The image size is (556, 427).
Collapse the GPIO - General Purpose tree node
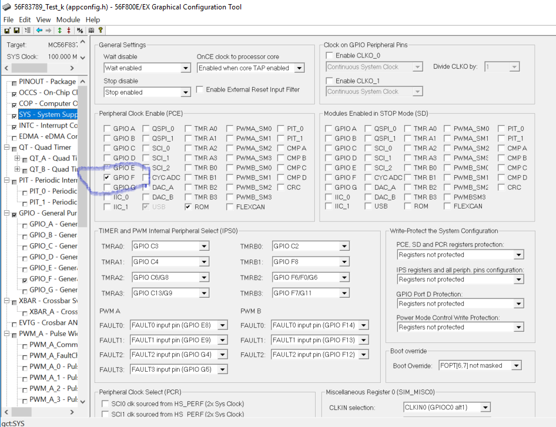coord(6,213)
